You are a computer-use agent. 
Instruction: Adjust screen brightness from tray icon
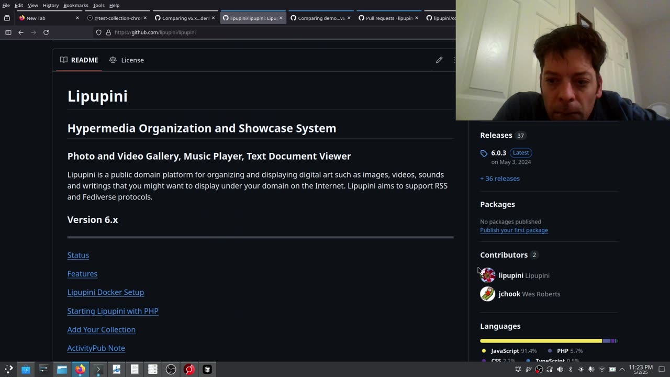coord(581,369)
